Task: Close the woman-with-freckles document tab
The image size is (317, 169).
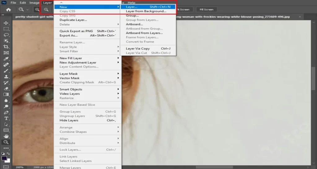Action: (x=300, y=17)
